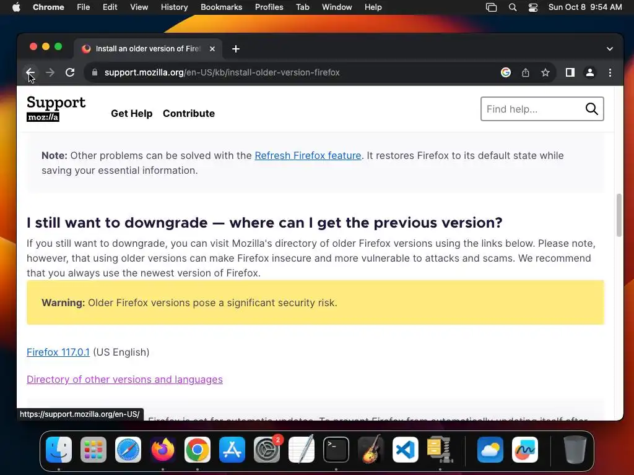
Task: Open the Tab menu in the menu bar
Action: click(x=302, y=7)
